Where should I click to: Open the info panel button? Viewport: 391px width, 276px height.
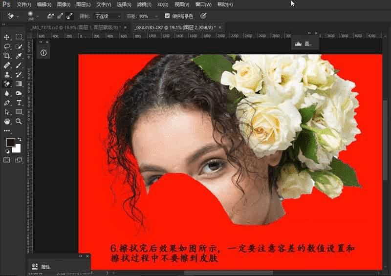click(43, 53)
